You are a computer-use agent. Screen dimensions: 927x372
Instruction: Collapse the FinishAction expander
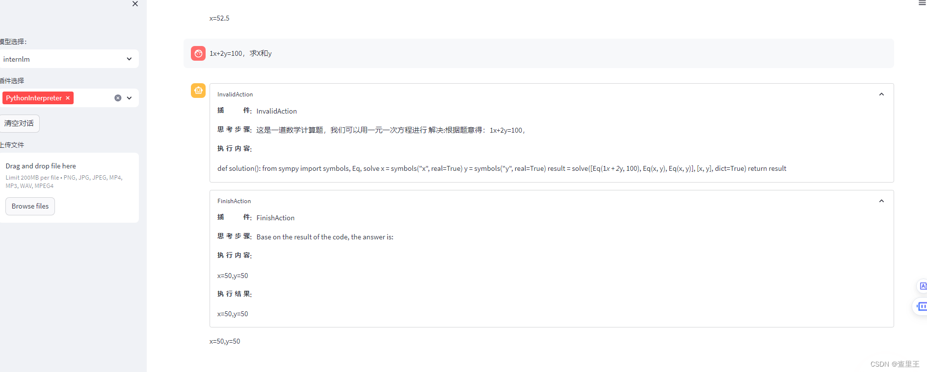pos(881,201)
